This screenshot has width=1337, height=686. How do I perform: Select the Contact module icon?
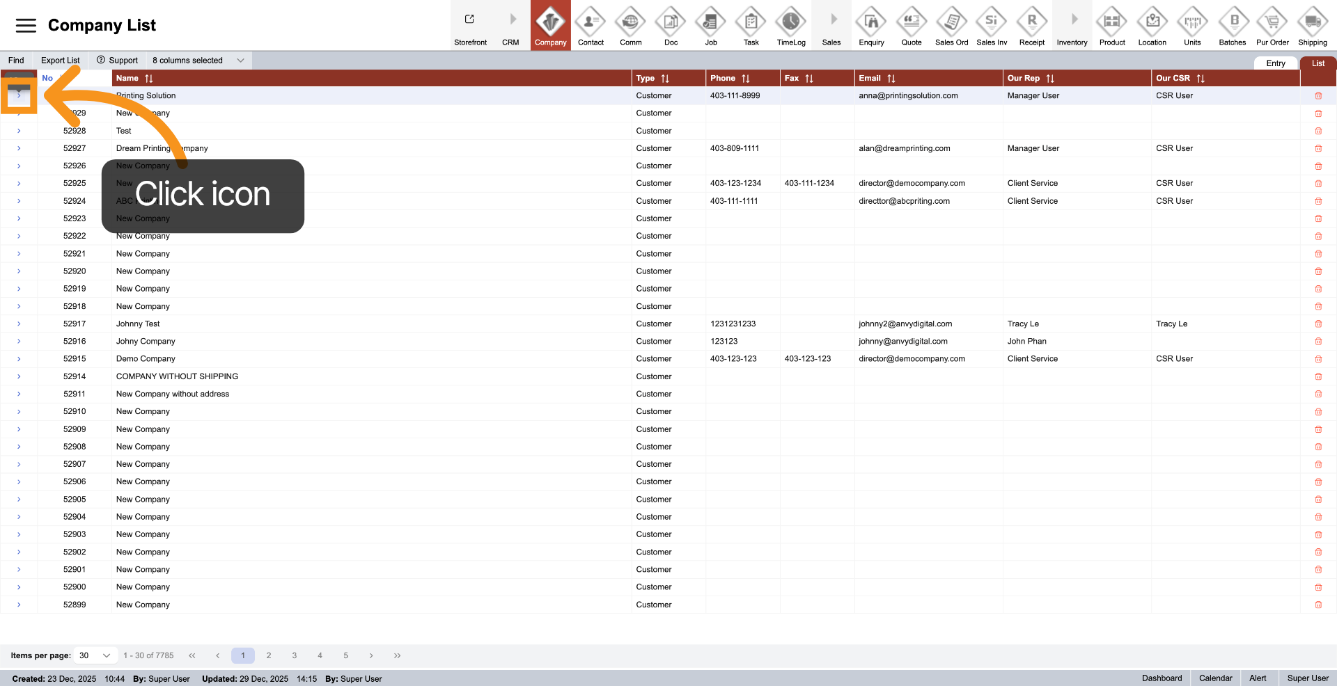pyautogui.click(x=591, y=25)
